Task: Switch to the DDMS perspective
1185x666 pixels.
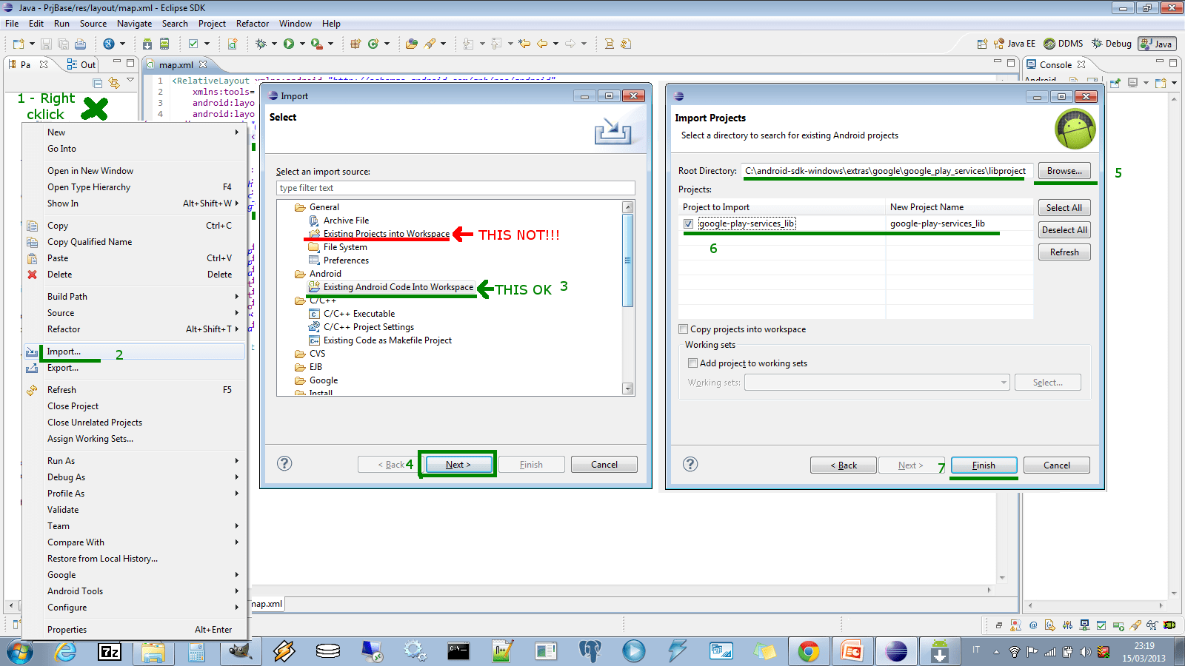Action: pos(1064,44)
